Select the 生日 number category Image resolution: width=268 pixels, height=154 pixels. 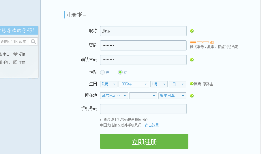click(x=6, y=54)
